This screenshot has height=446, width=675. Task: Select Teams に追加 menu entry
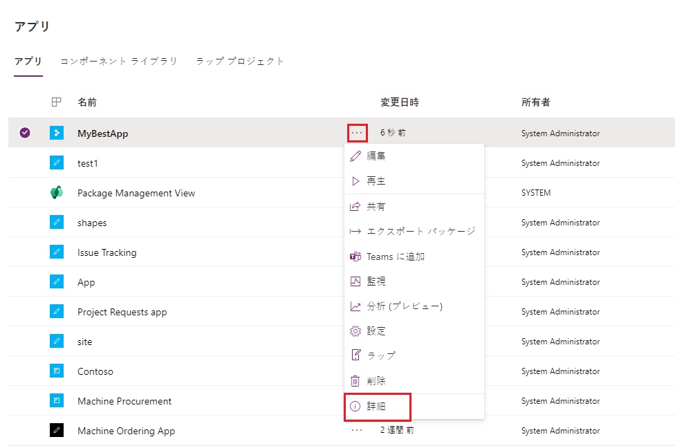(x=414, y=257)
